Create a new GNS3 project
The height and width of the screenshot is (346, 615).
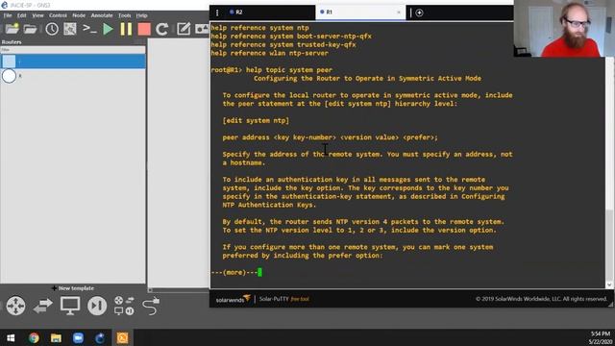12,29
